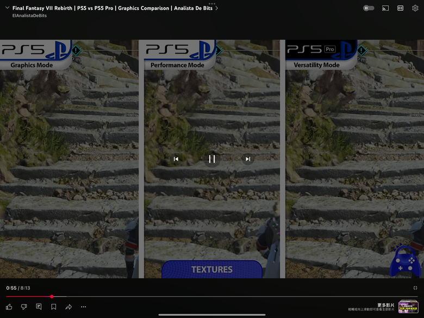Skip to the next video
Screen dimensions: 424x318
pyautogui.click(x=248, y=159)
